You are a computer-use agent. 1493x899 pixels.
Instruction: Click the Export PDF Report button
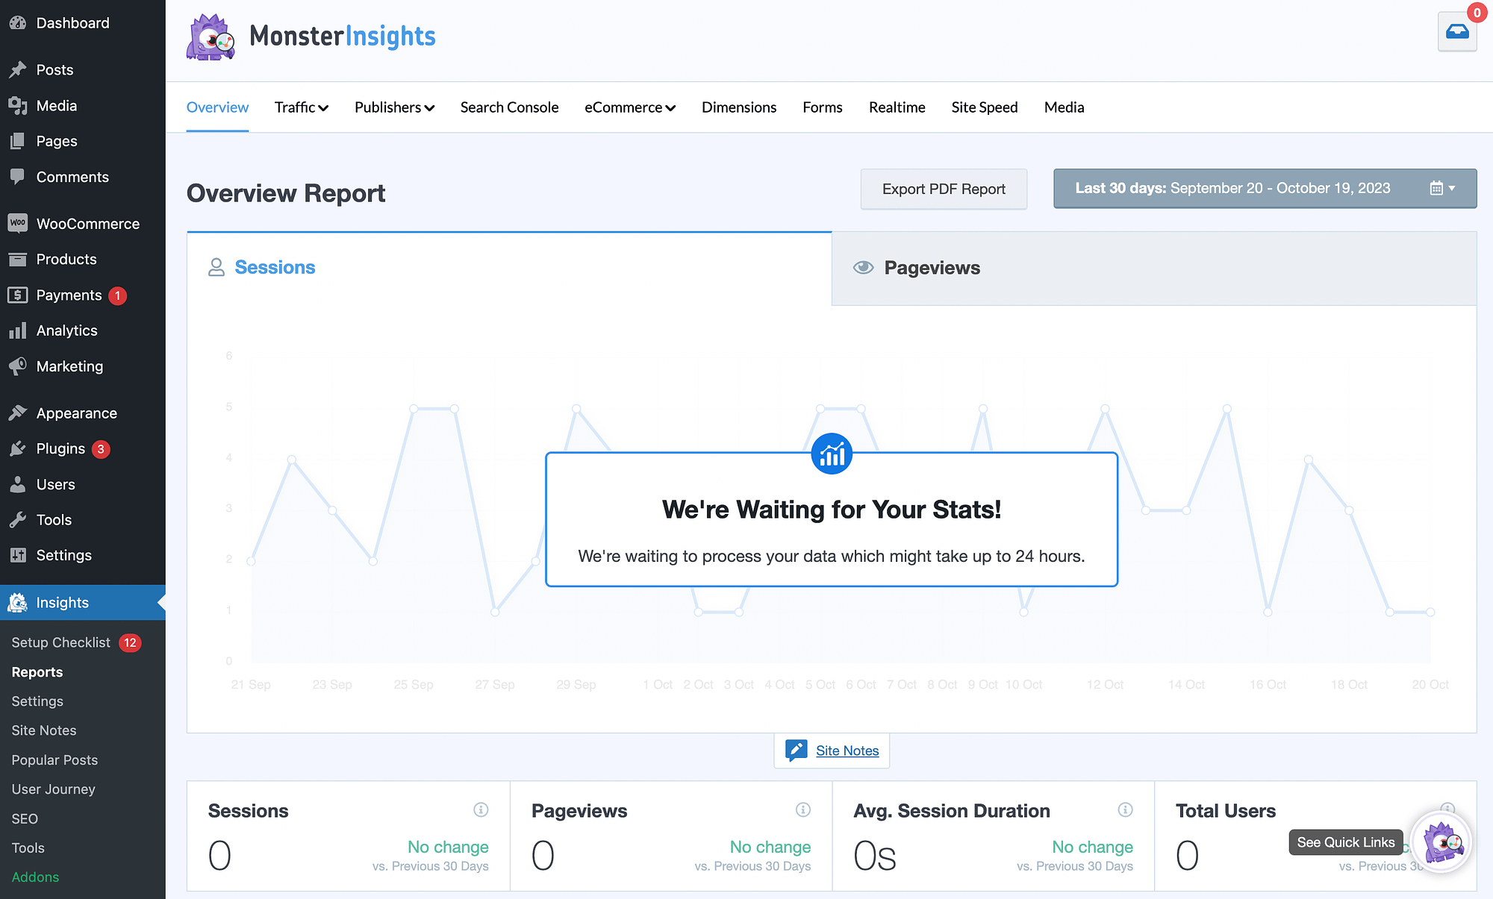point(944,189)
